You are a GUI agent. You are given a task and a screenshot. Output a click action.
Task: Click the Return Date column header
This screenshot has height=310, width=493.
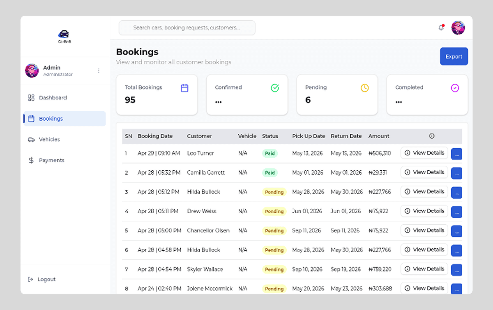346,136
